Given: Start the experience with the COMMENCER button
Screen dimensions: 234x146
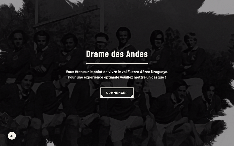Looking at the screenshot, I should pyautogui.click(x=117, y=93).
